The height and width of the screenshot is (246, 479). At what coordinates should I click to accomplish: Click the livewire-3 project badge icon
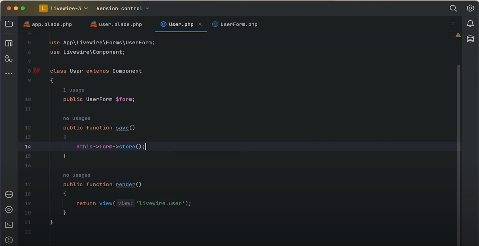pyautogui.click(x=43, y=8)
